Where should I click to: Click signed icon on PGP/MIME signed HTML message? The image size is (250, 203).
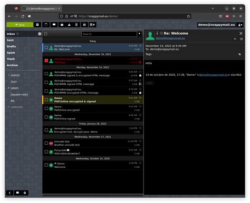pyautogui.click(x=140, y=84)
